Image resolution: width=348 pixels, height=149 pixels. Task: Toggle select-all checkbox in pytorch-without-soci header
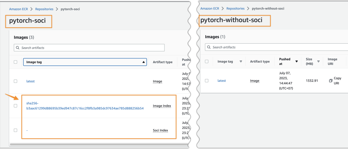click(x=207, y=61)
